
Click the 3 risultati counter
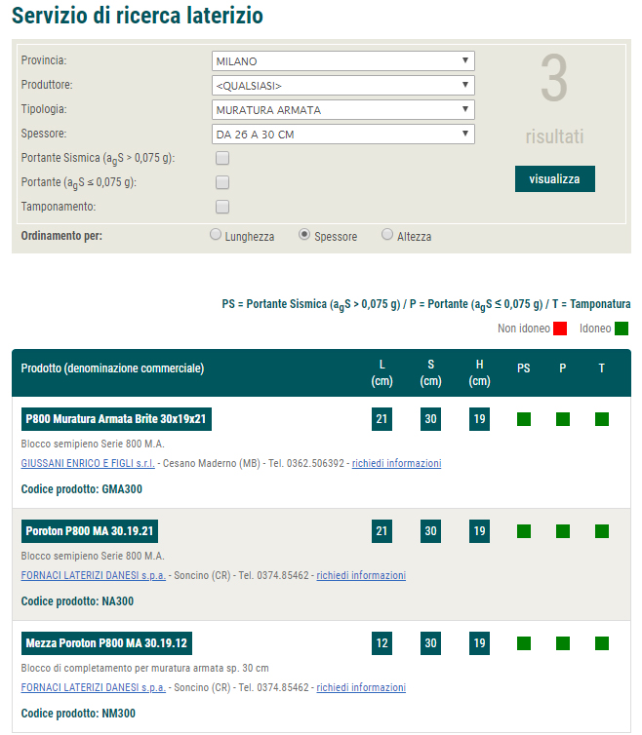click(x=555, y=98)
